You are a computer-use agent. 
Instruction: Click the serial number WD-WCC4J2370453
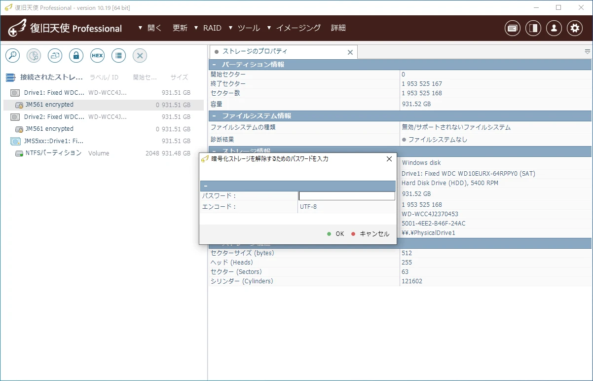(430, 214)
